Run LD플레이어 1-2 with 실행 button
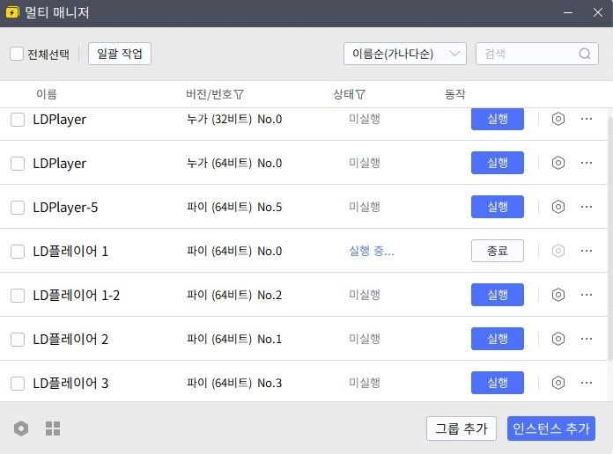This screenshot has height=454, width=613. [498, 295]
